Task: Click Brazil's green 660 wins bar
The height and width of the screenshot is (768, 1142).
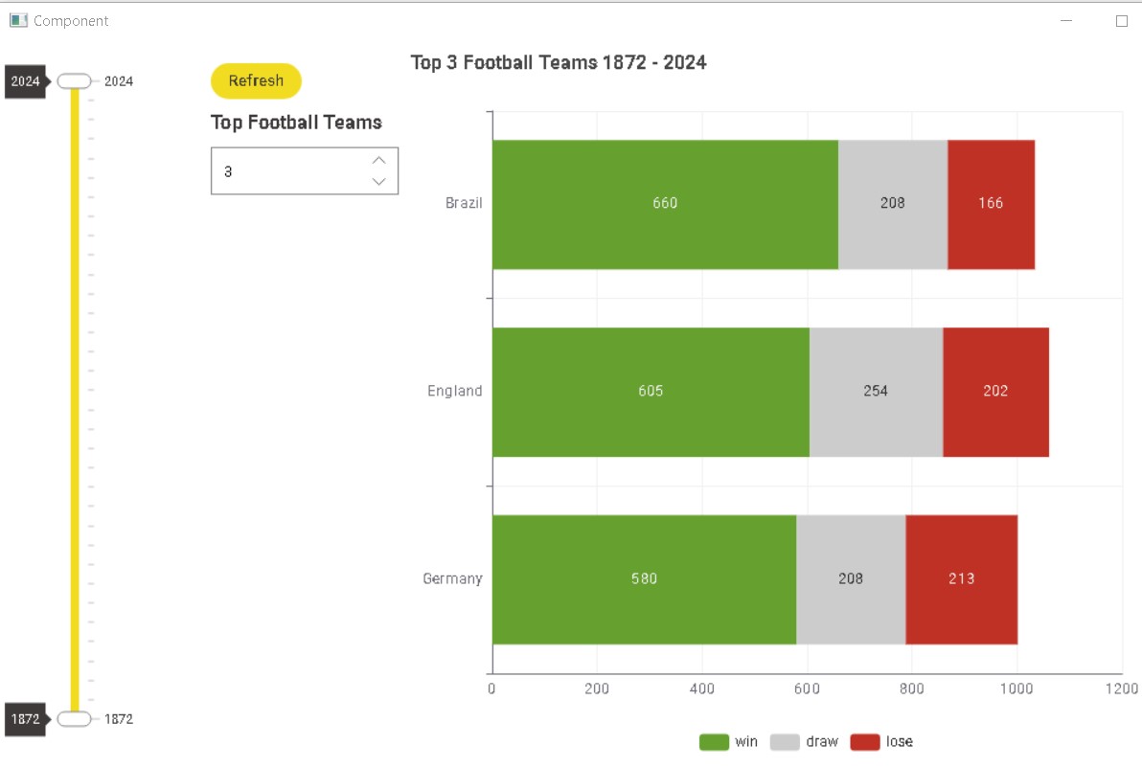Action: [665, 205]
